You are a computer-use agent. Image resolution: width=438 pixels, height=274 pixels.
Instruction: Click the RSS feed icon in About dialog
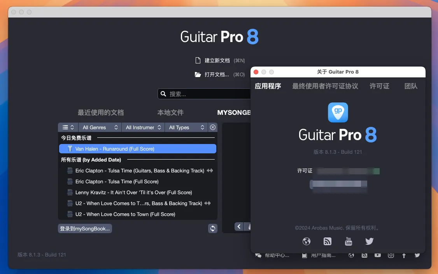(x=328, y=241)
